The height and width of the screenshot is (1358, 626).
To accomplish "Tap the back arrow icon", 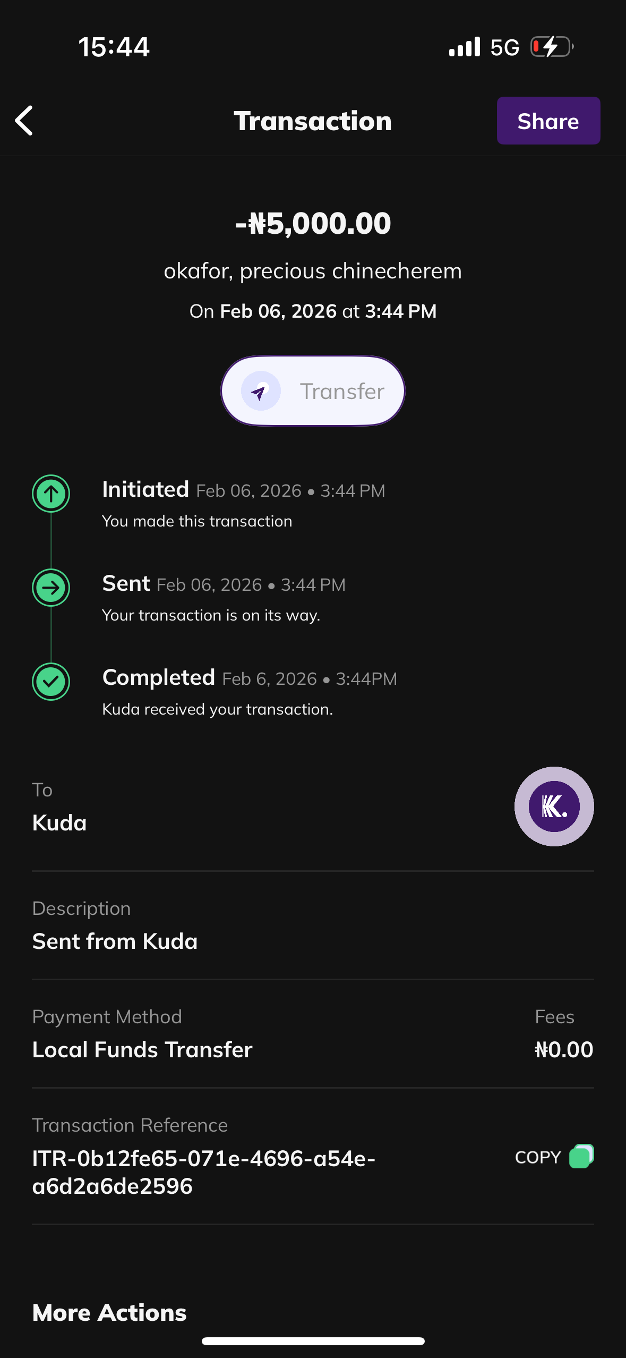I will [24, 121].
